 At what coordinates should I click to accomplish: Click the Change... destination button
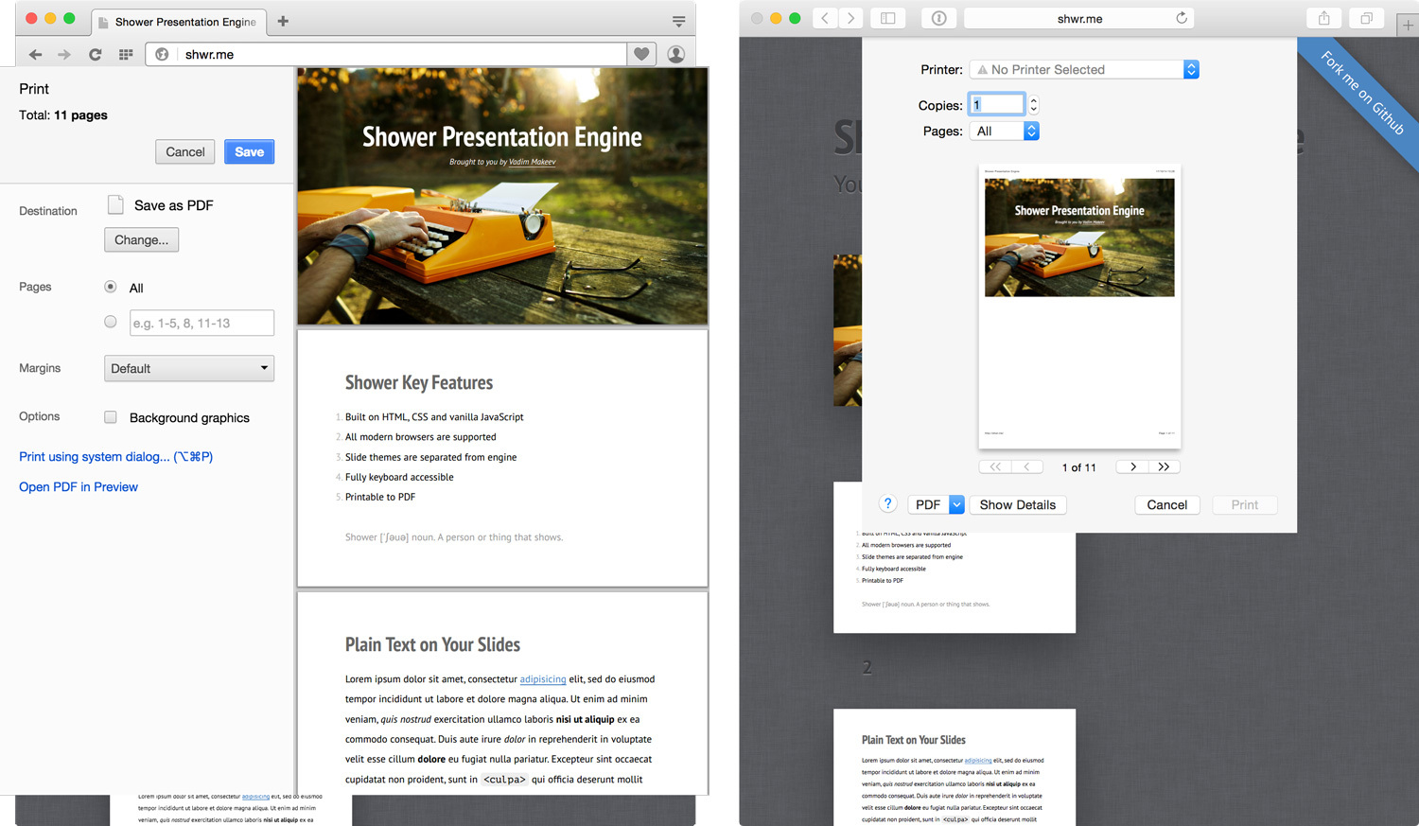(x=141, y=239)
